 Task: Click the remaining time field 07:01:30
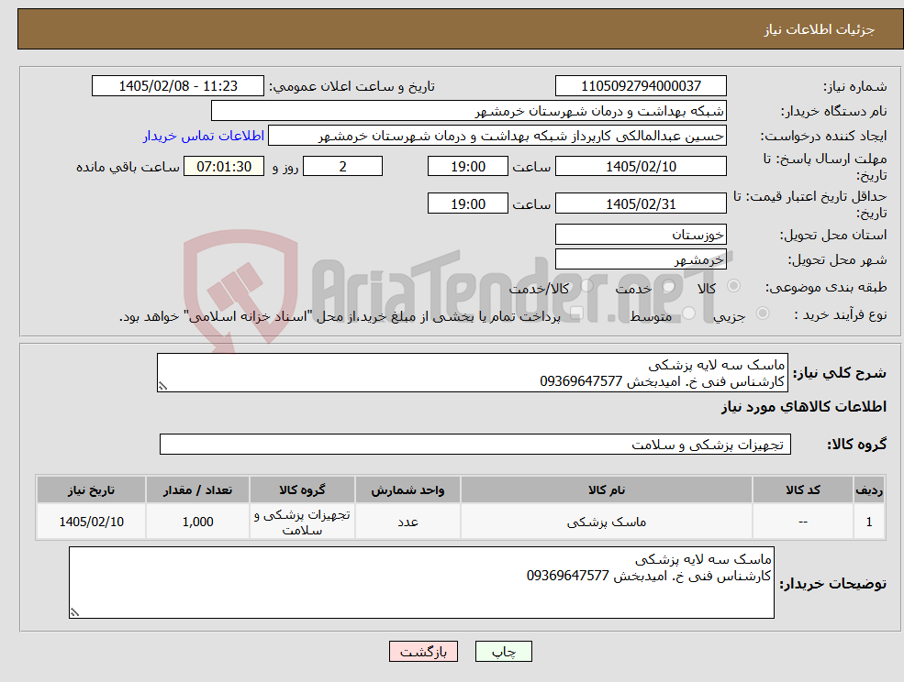pyautogui.click(x=224, y=167)
